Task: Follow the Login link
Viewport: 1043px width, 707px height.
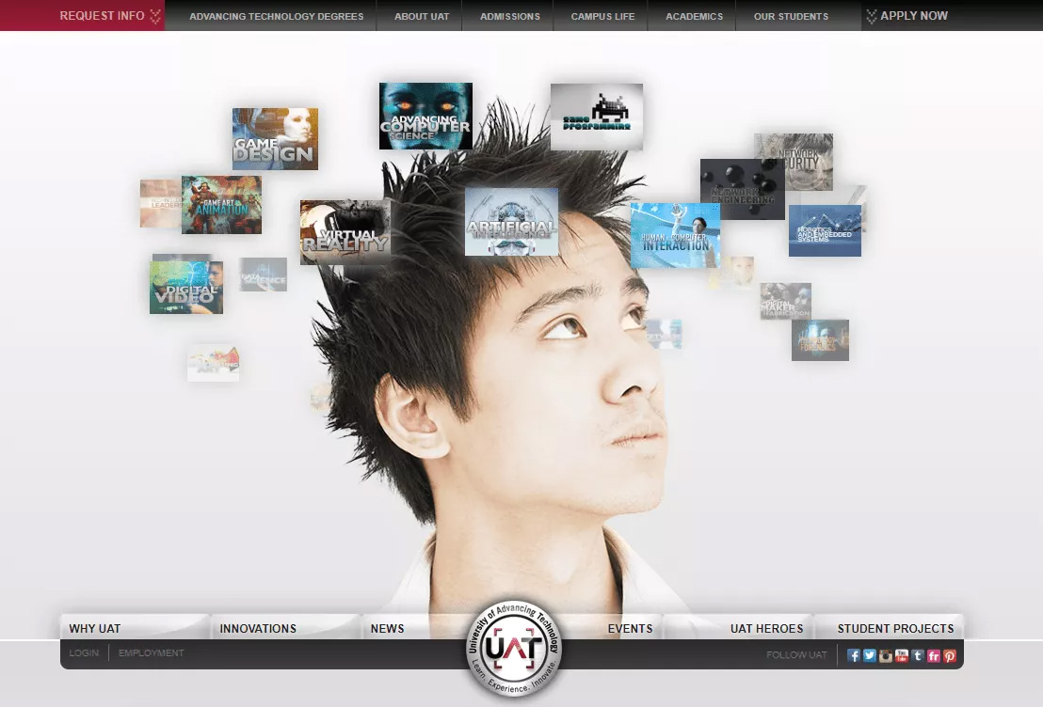Action: (x=84, y=653)
